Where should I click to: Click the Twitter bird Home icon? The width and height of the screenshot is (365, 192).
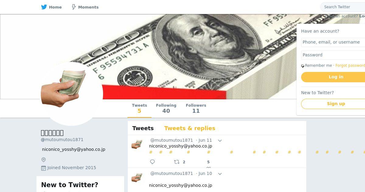tap(44, 7)
